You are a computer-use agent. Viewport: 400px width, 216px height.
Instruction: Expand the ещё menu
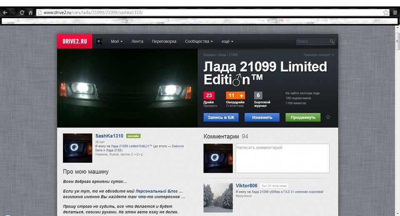[227, 41]
